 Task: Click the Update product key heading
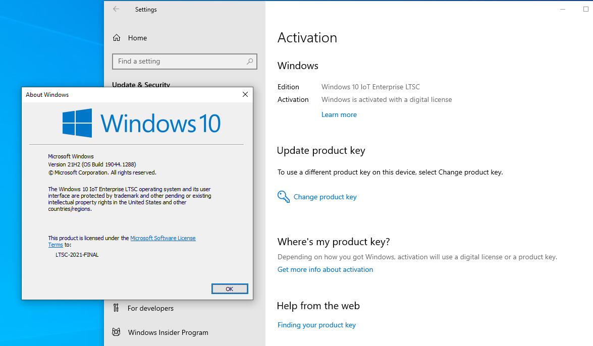[321, 150]
